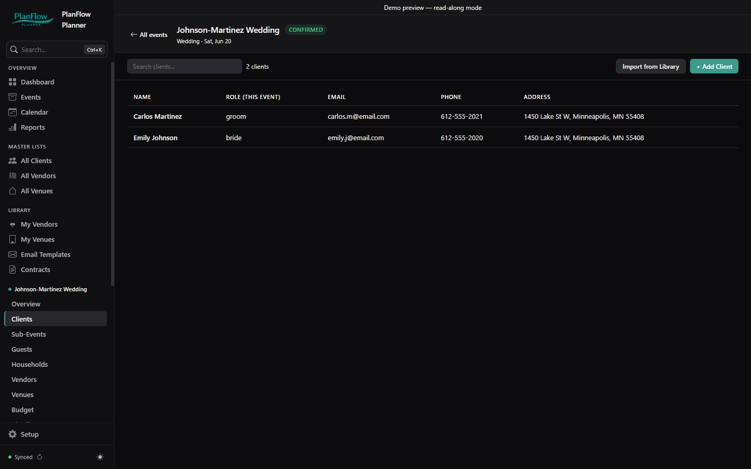The image size is (751, 469).
Task: Click the carlos.m@email.com email cell
Action: (x=359, y=116)
